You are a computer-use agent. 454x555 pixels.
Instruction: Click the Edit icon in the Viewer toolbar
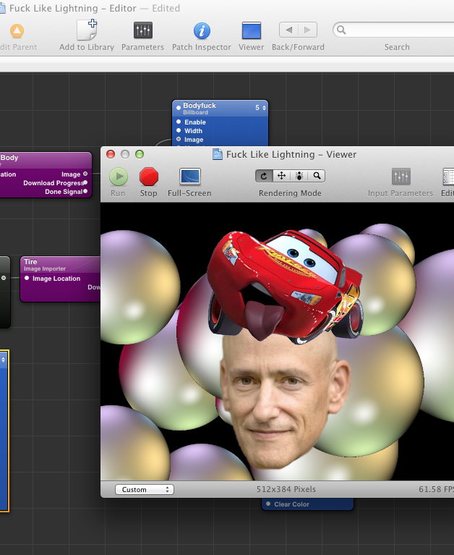click(448, 177)
